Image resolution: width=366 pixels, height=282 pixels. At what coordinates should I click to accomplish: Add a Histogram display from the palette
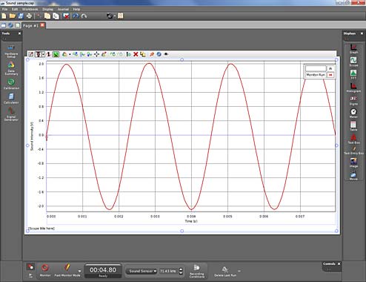(x=353, y=88)
